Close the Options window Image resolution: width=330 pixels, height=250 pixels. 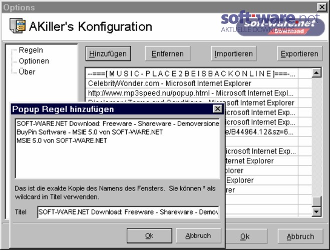point(322,7)
